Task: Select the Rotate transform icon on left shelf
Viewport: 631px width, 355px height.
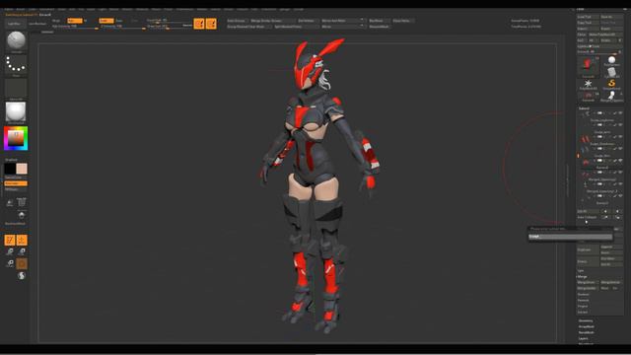Action: (x=10, y=263)
